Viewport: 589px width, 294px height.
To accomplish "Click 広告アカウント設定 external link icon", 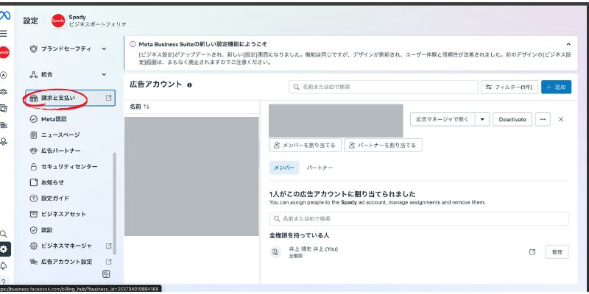I will [x=108, y=262].
